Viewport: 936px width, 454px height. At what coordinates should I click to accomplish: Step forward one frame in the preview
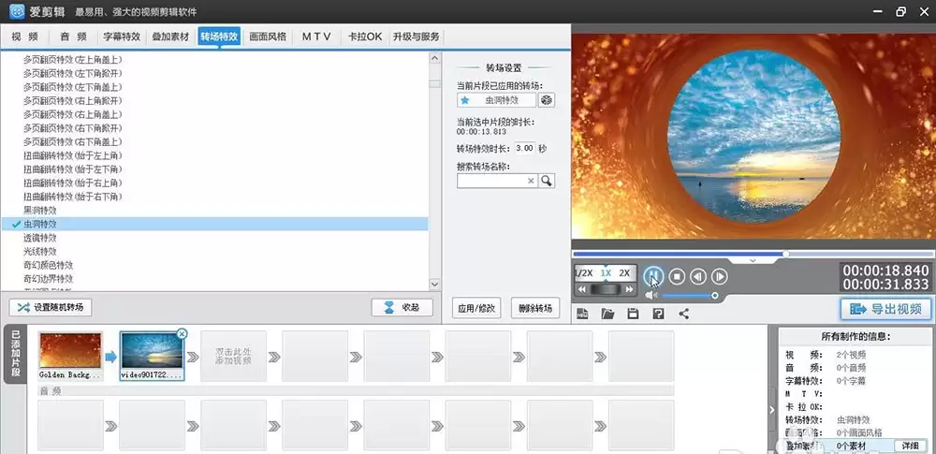(720, 276)
